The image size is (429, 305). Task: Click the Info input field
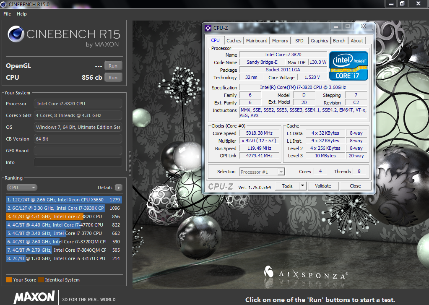click(x=78, y=162)
